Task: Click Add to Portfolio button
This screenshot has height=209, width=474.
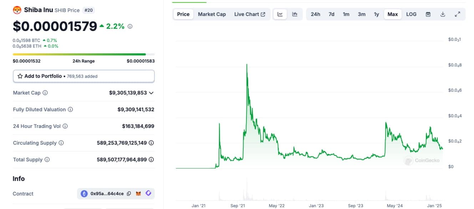Action: pos(84,76)
